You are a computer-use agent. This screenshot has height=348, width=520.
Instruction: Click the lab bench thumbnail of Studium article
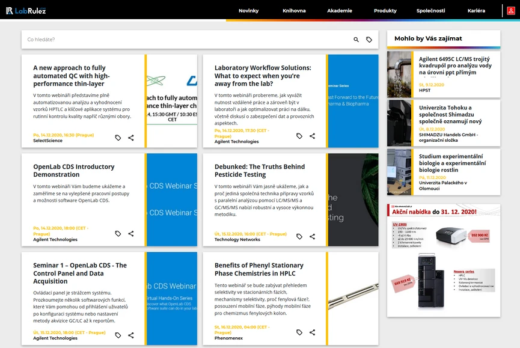tap(399, 172)
